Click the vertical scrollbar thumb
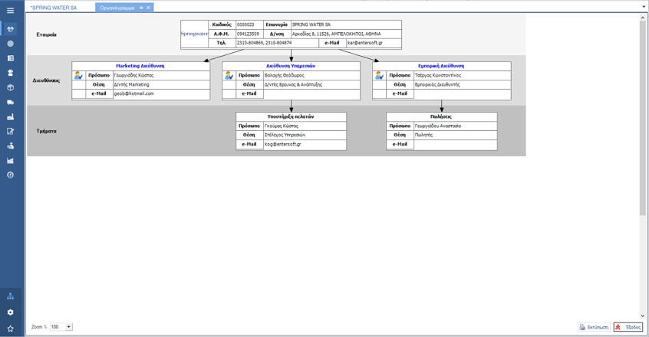The image size is (649, 337). [642, 118]
